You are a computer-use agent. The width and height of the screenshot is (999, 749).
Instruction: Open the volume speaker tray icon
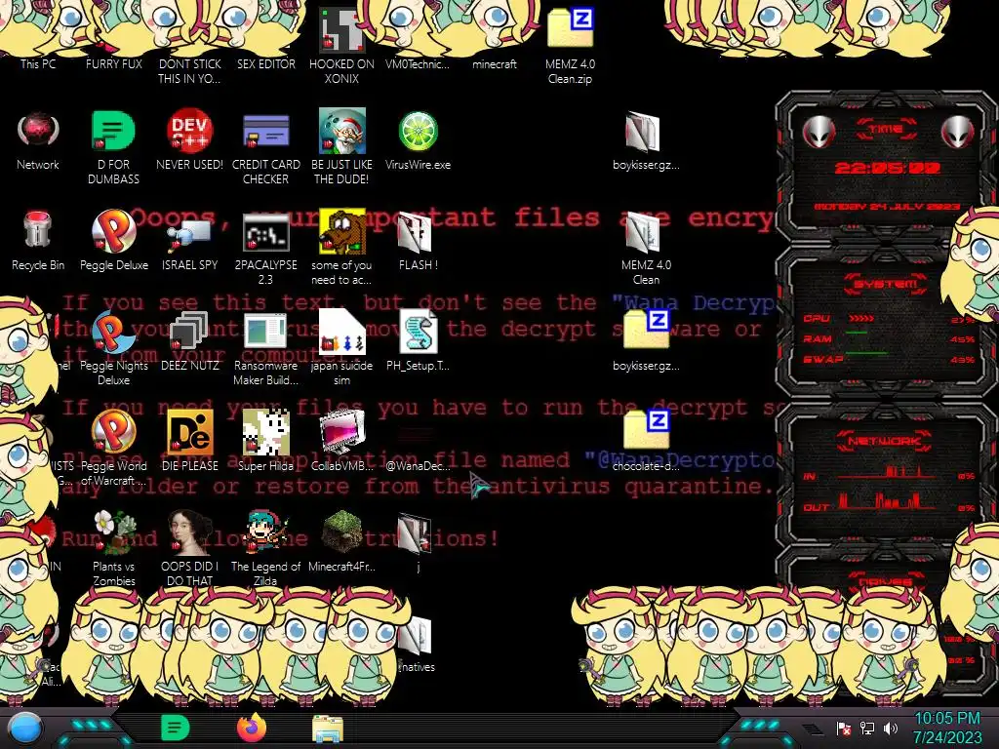(890, 729)
